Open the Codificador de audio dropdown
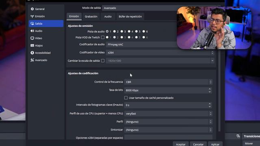 [x=141, y=44]
